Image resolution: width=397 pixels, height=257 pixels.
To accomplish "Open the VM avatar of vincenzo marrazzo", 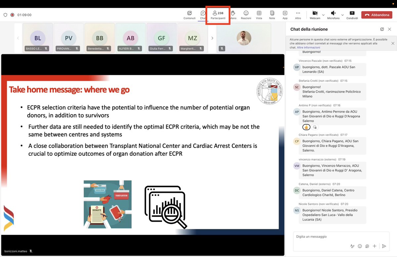I will [297, 166].
